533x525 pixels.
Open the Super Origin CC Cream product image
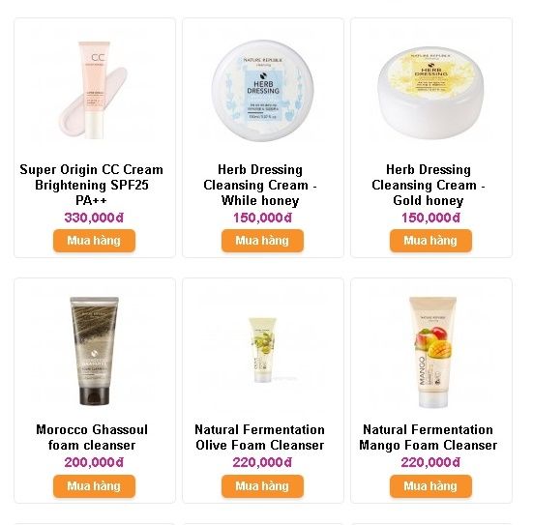point(94,90)
